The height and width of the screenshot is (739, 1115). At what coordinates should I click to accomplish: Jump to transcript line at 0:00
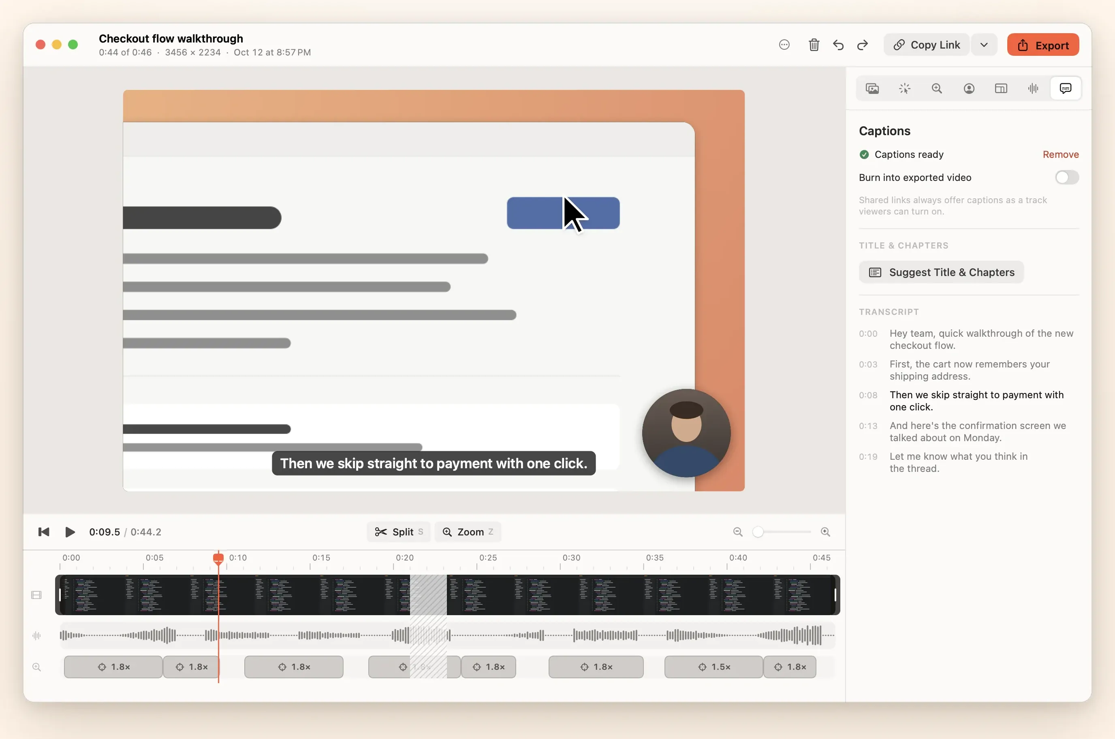[x=969, y=339]
